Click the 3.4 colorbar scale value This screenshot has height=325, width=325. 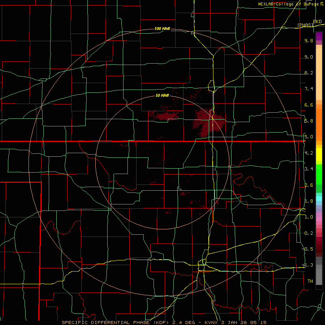click(309, 169)
